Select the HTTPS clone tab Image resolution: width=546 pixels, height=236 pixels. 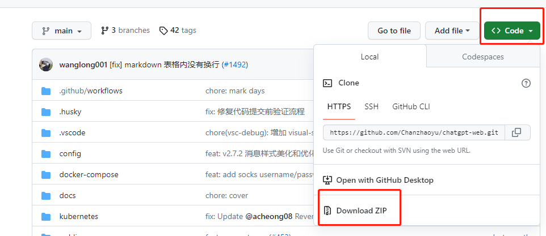339,106
